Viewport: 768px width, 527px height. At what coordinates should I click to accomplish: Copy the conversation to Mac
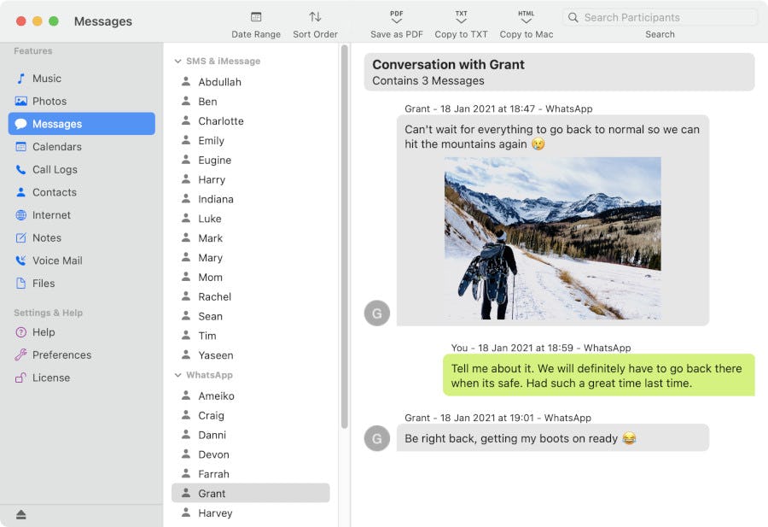pyautogui.click(x=527, y=21)
